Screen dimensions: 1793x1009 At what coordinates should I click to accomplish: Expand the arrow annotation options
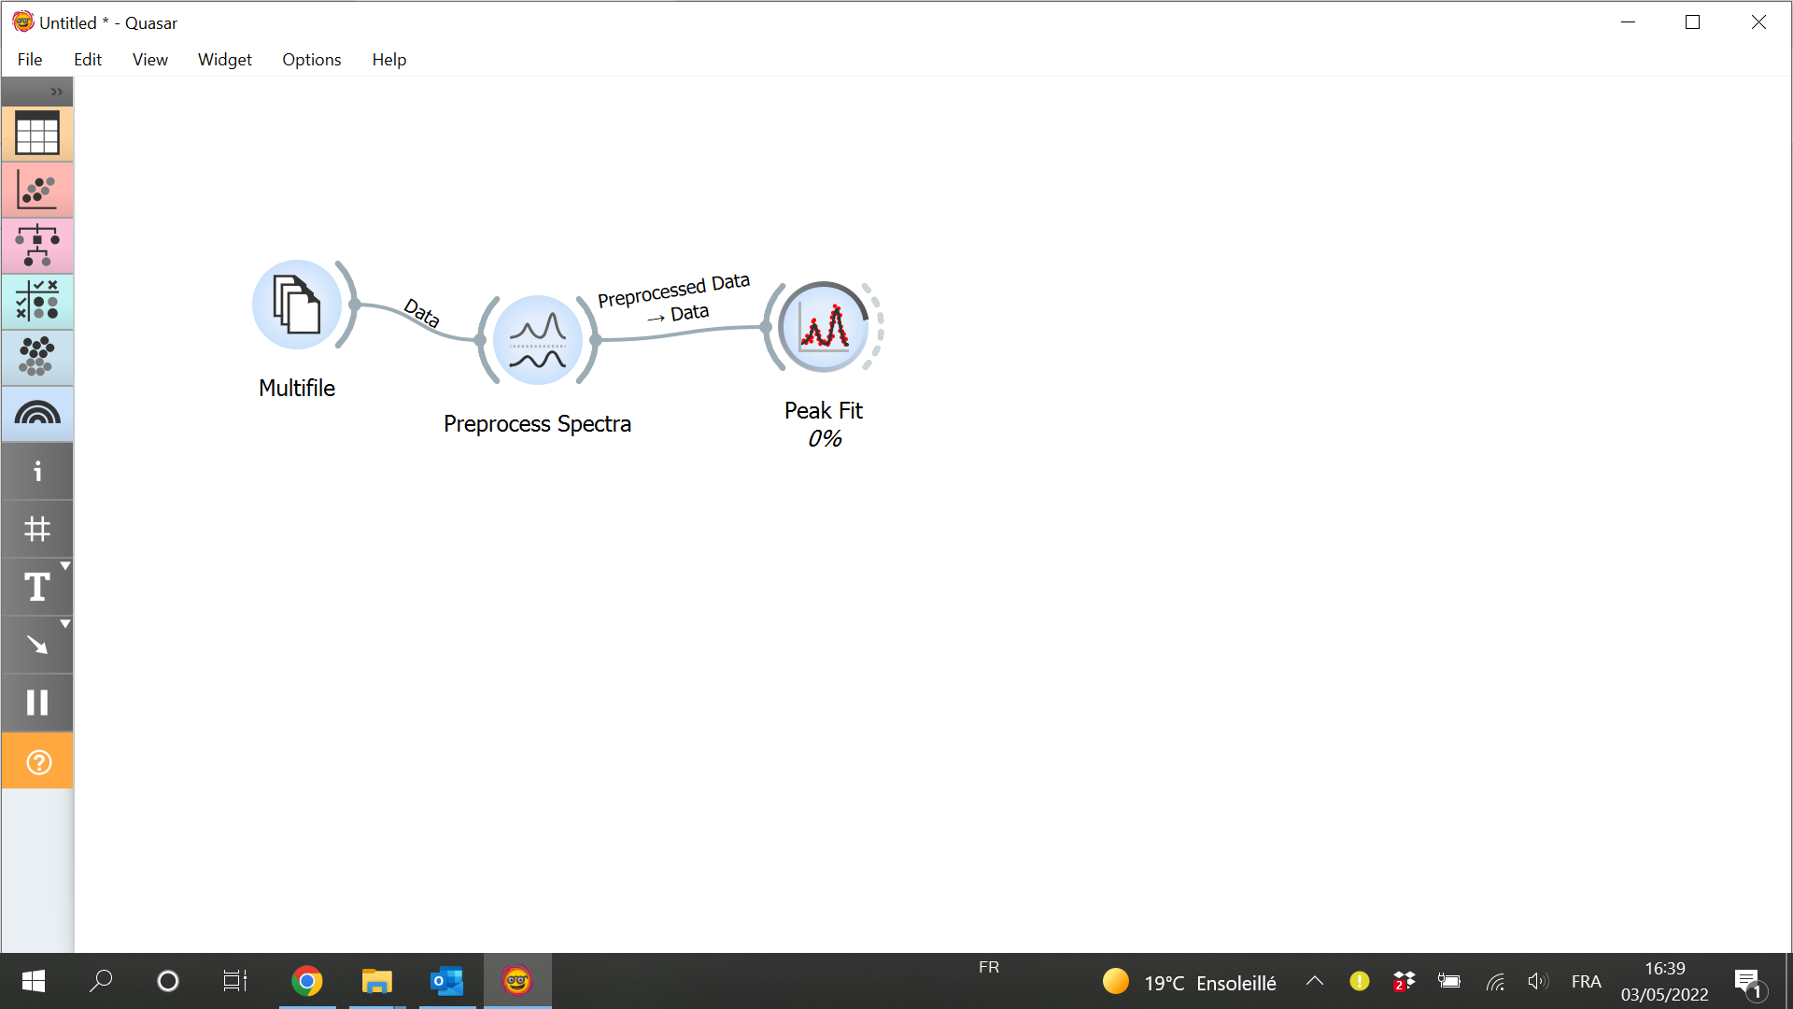65,623
